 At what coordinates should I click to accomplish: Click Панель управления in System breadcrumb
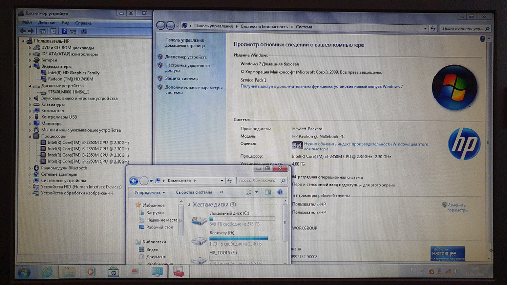pyautogui.click(x=213, y=26)
